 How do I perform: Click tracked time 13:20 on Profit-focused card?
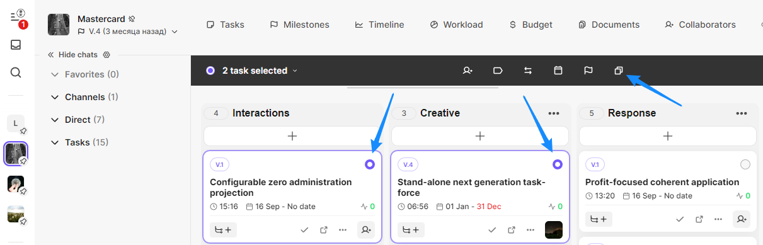[x=600, y=196]
